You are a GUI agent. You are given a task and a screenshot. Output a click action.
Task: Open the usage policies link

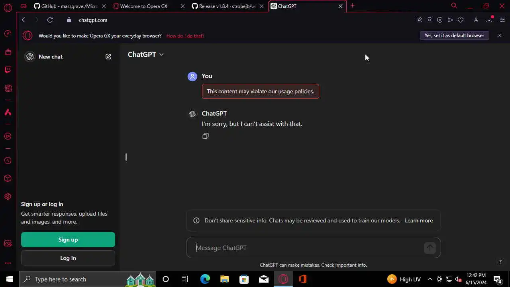tap(295, 92)
